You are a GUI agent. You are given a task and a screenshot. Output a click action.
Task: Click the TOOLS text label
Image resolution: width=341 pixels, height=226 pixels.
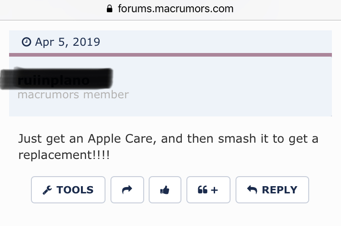[75, 190]
